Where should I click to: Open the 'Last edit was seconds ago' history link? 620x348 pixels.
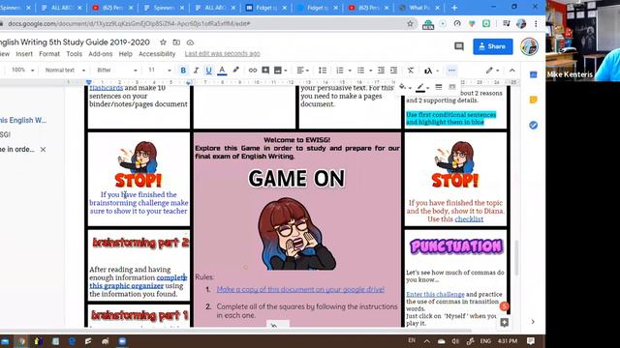pyautogui.click(x=222, y=54)
